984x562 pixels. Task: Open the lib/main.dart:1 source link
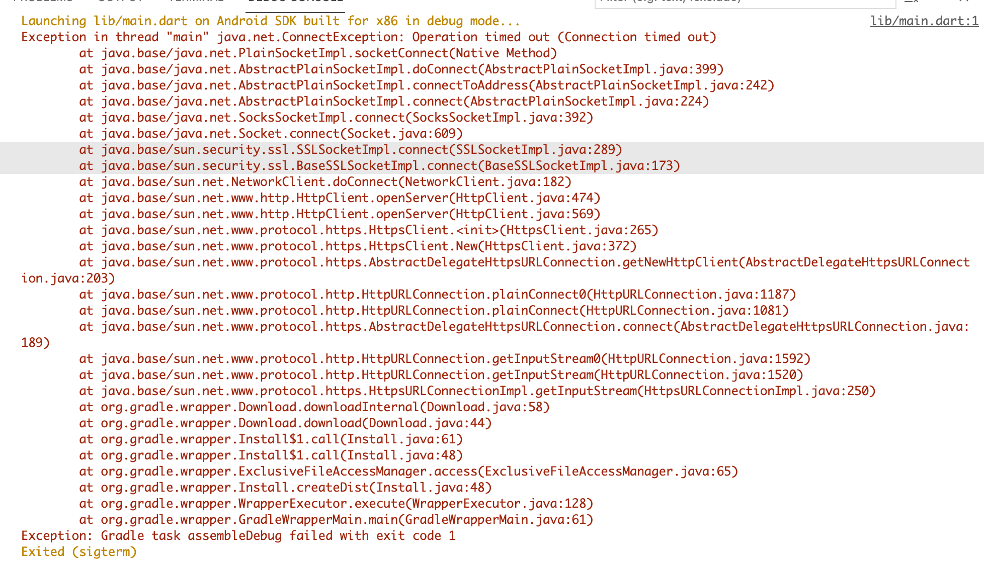[924, 21]
